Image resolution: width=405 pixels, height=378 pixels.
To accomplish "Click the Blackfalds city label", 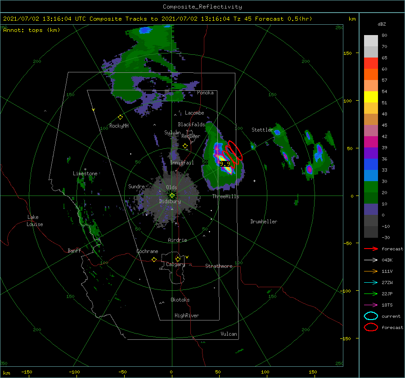I will pos(191,125).
